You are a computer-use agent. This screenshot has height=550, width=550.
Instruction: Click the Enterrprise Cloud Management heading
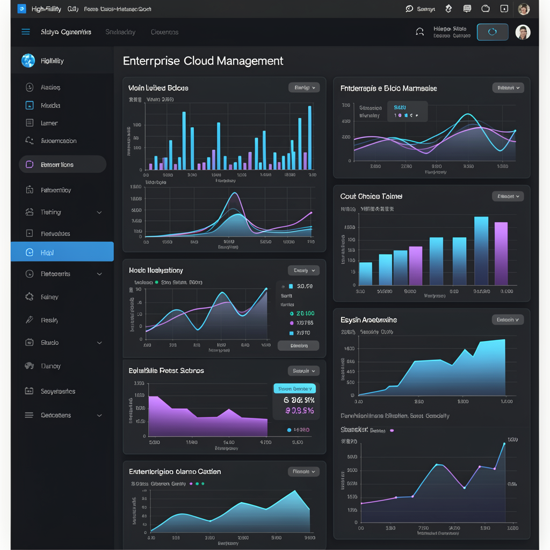[203, 61]
